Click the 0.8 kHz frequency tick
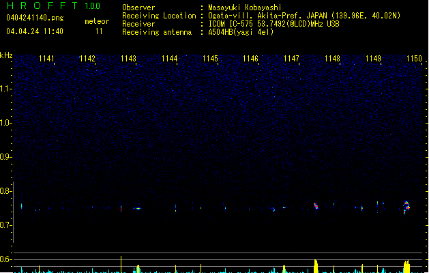The image size is (429, 273). click(5, 191)
